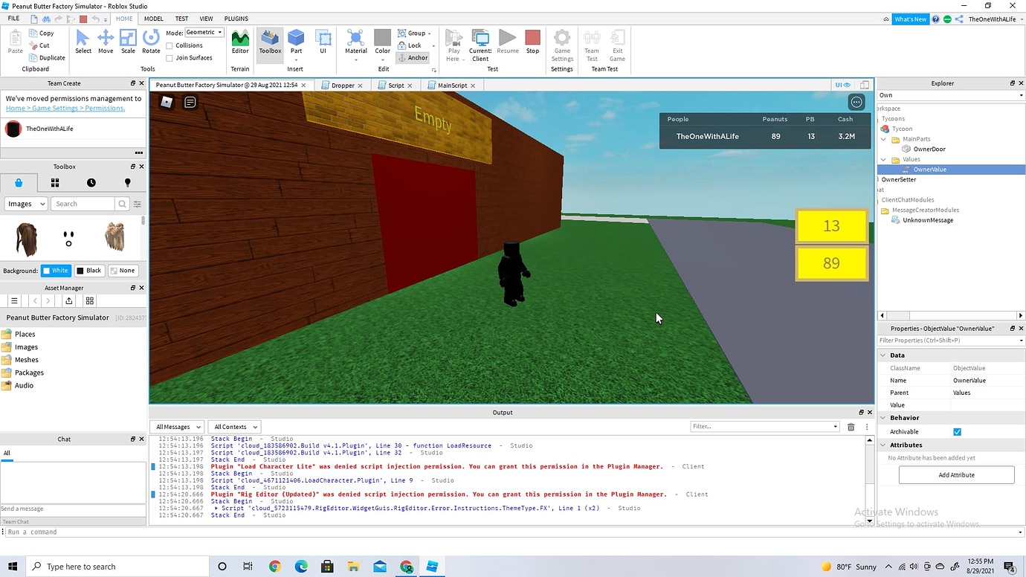
Task: Select the Move tool in ribbon
Action: [x=106, y=42]
